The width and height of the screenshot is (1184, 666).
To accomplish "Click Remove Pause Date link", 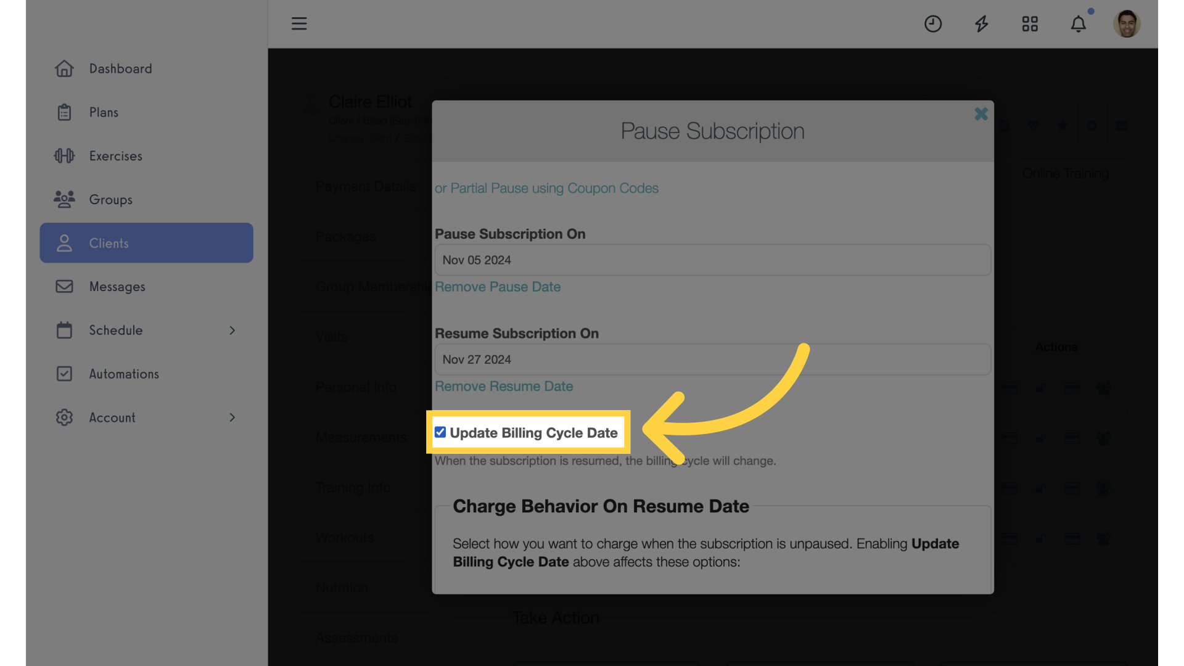I will (498, 287).
